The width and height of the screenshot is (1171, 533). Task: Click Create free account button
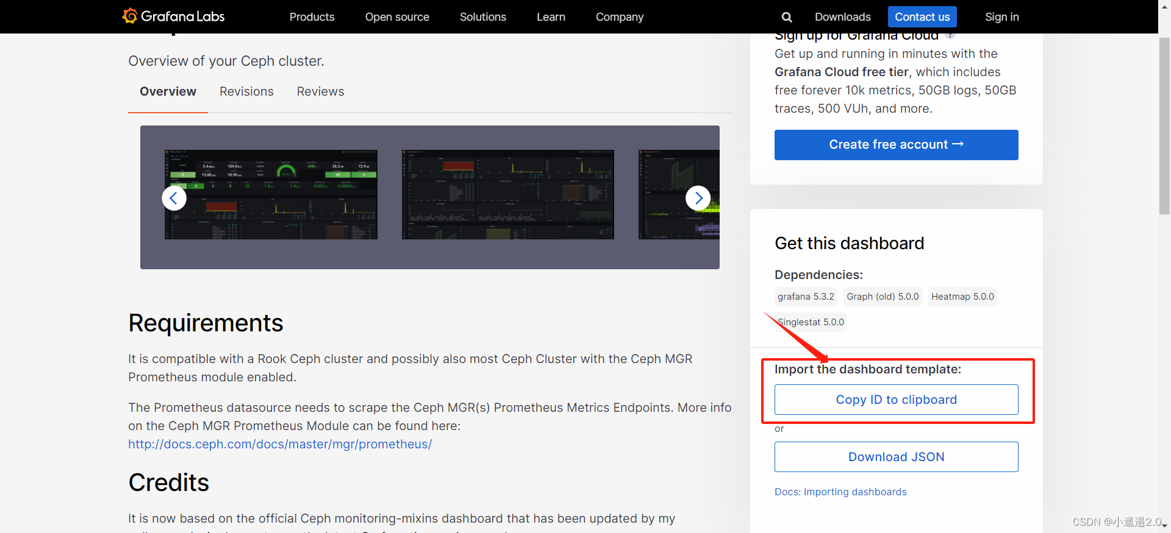click(897, 145)
